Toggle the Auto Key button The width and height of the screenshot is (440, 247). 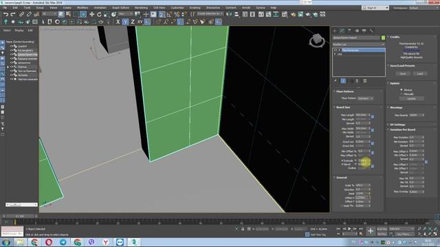coord(382,228)
